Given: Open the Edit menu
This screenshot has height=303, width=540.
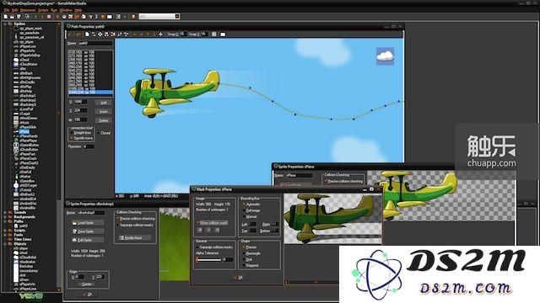Looking at the screenshot, I should click(15, 10).
